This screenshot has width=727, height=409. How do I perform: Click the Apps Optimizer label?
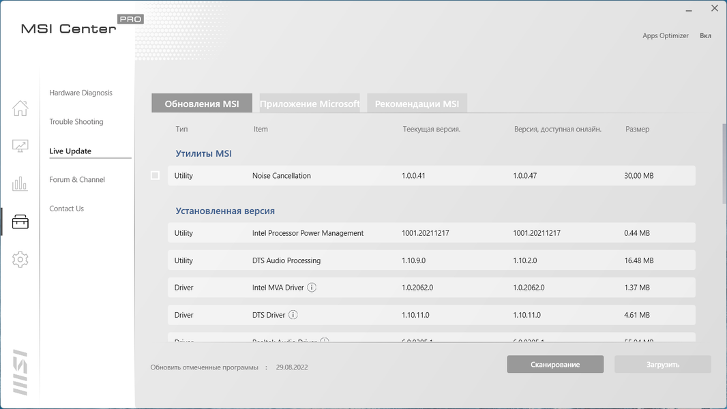click(x=666, y=35)
